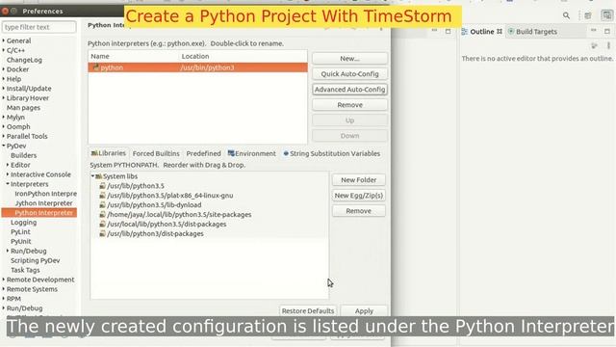Switch to Forced Builtins tab

(156, 153)
